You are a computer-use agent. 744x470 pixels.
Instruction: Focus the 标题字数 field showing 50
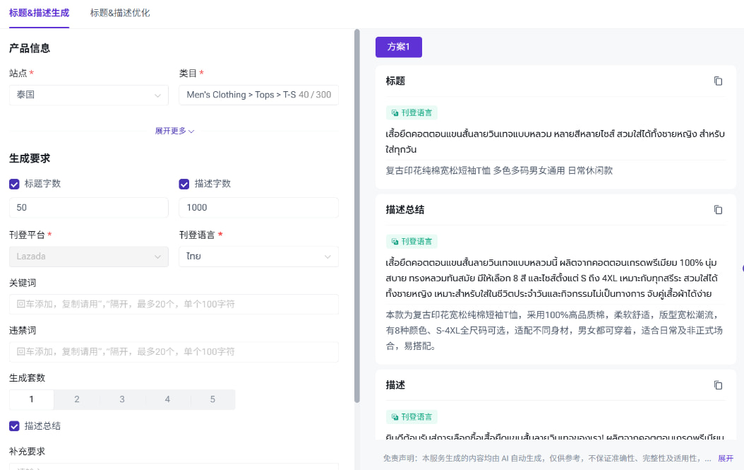89,208
